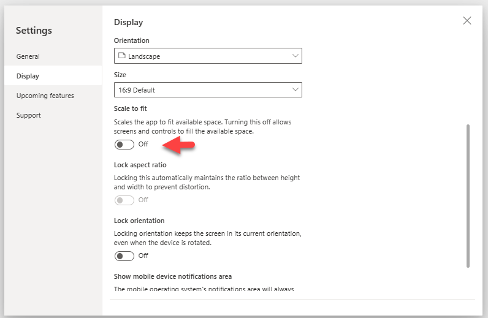
Task: Click the Lock aspect ratio label
Action: [x=140, y=165]
